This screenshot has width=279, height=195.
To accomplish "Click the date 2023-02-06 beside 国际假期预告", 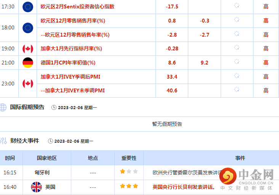I will (71, 108).
